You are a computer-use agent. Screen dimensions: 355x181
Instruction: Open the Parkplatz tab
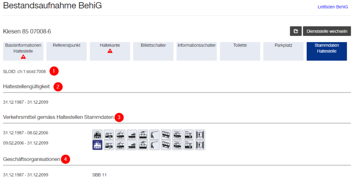pos(283,51)
